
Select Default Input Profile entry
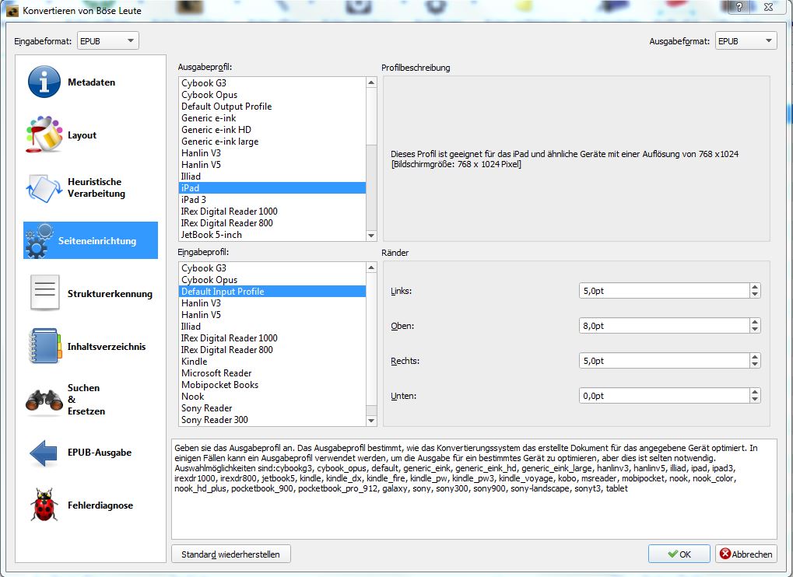click(x=272, y=291)
